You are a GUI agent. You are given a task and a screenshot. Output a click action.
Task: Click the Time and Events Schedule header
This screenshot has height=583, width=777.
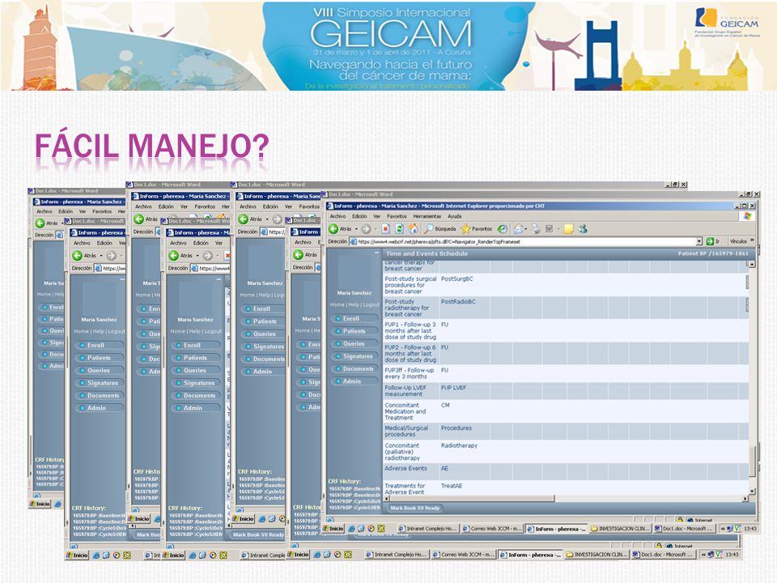coord(427,253)
